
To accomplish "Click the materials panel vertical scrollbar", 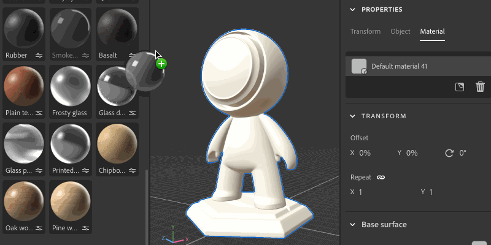I will [146, 207].
